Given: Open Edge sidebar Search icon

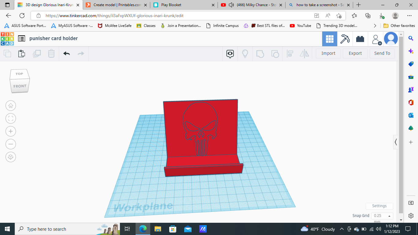Looking at the screenshot, I should click(411, 38).
